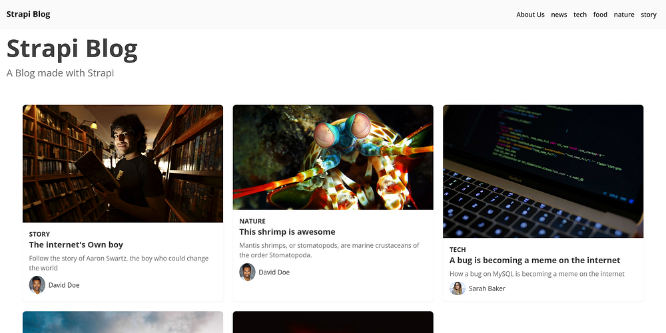Screen dimensions: 666x333
Task: Open the About Us menu item
Action: coord(530,15)
